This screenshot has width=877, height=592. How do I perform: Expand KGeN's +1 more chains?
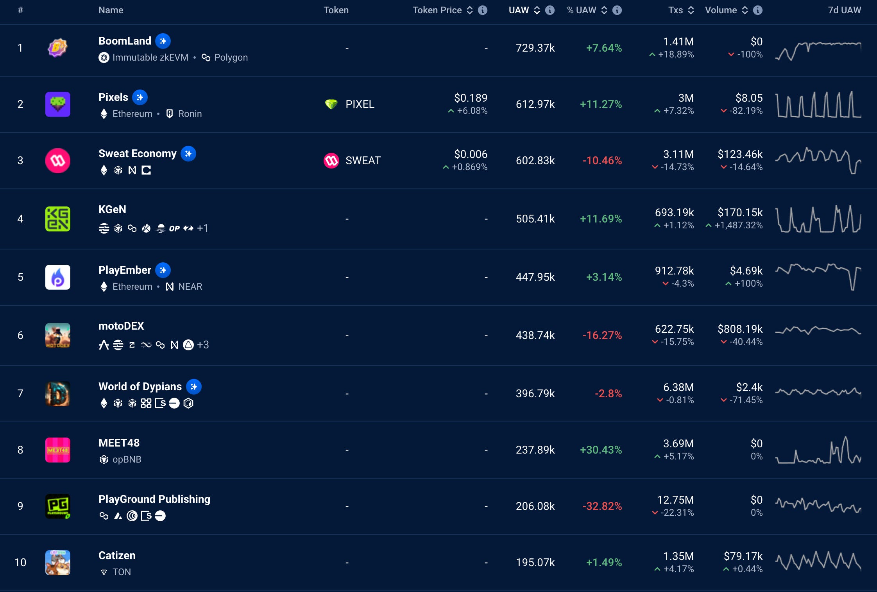point(202,228)
